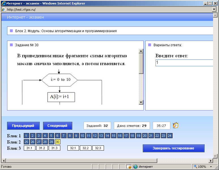
Task: Open question 17 in Блок 1
Action: pyautogui.click(x=126, y=136)
